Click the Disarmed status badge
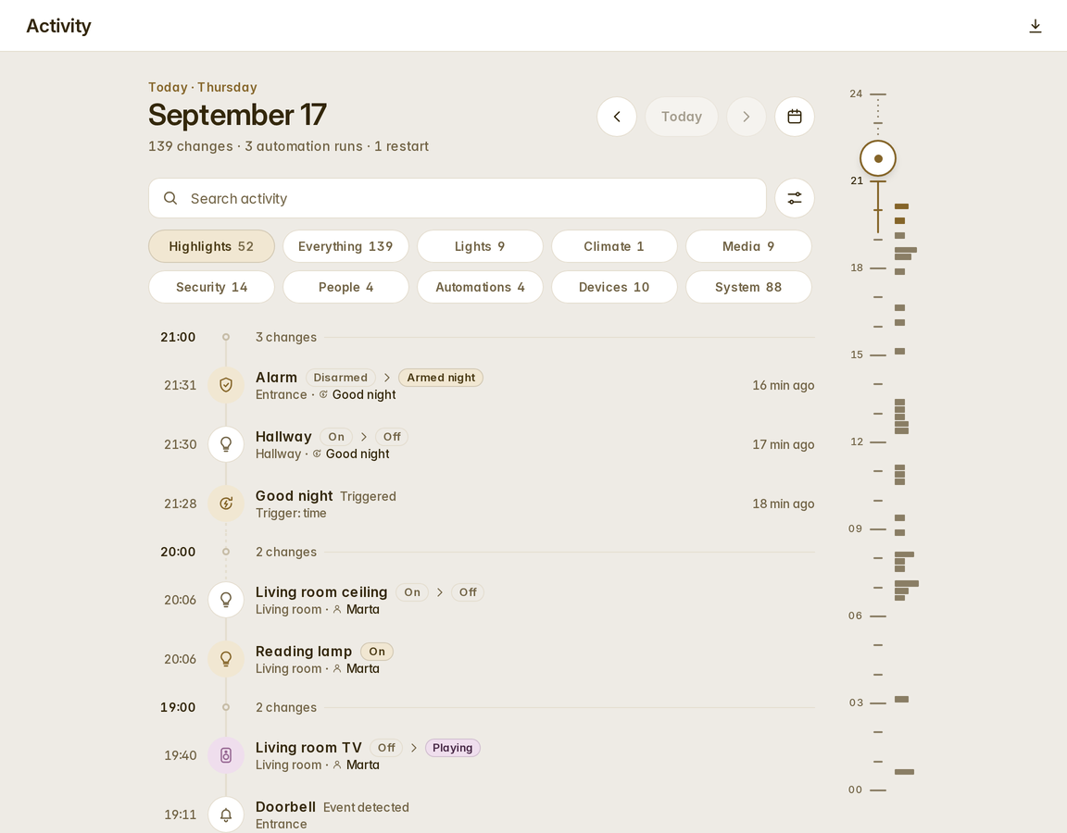The width and height of the screenshot is (1067, 833). (340, 378)
